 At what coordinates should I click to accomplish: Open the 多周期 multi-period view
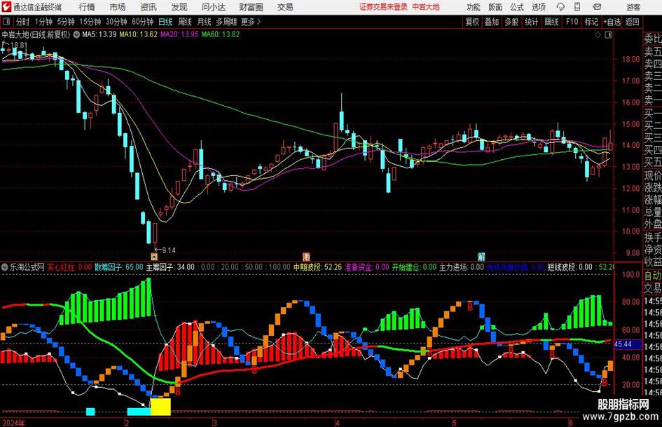(226, 22)
